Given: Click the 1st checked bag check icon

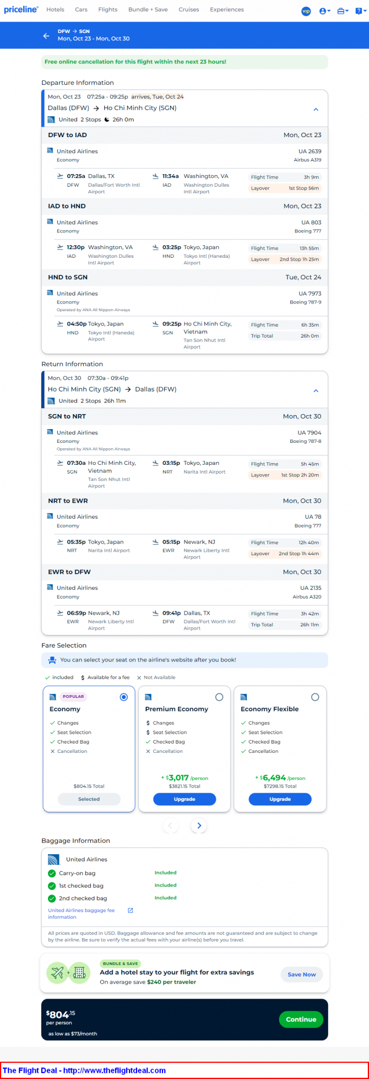Looking at the screenshot, I should [52, 886].
